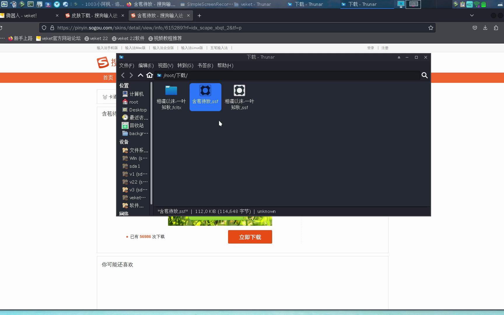Open the veket 22软件 bookmark
The width and height of the screenshot is (504, 315).
[x=128, y=38]
